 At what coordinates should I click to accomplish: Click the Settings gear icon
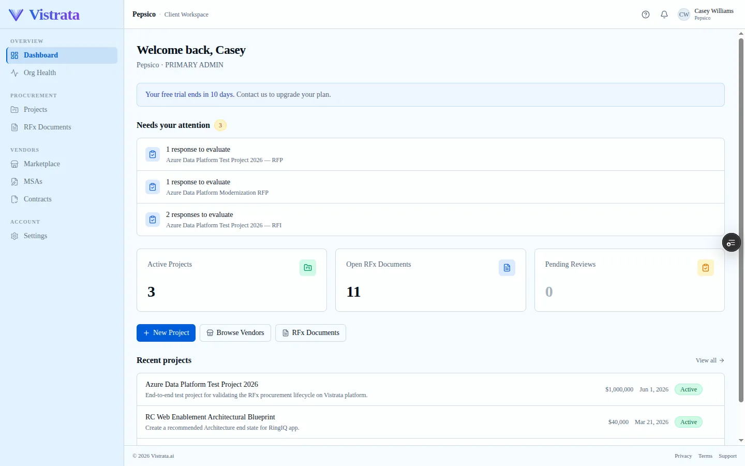14,236
